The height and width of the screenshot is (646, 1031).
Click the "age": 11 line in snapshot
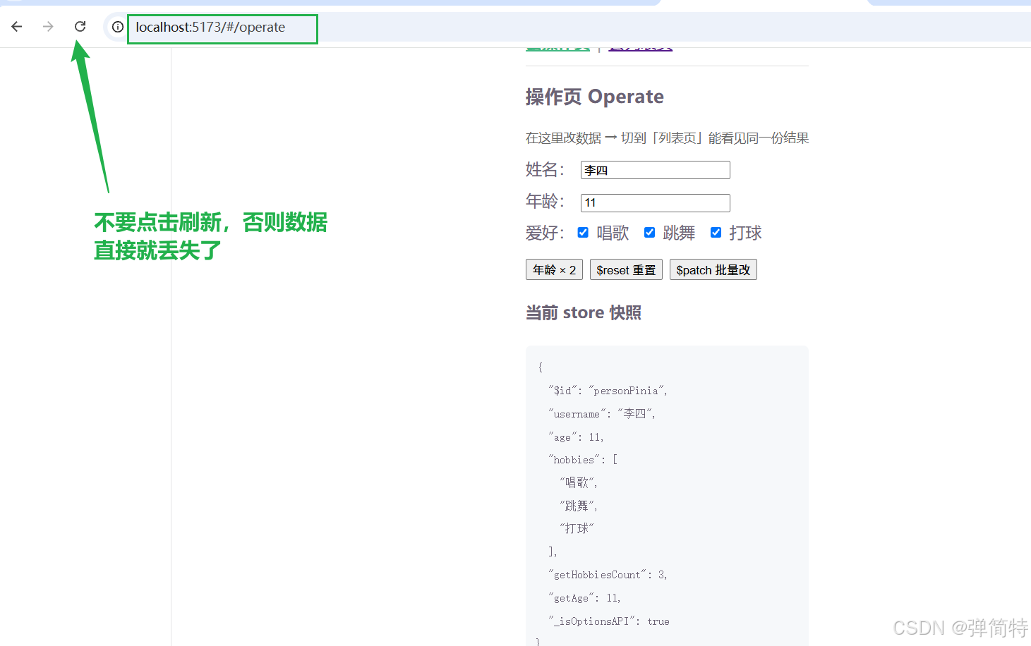coord(576,437)
